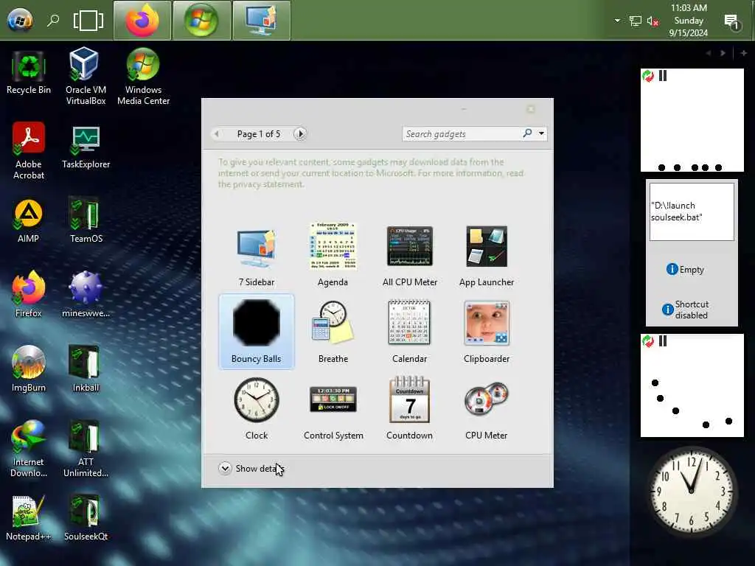The image size is (755, 566).
Task: Open Firefox desktop shortcut
Action: coord(29,294)
